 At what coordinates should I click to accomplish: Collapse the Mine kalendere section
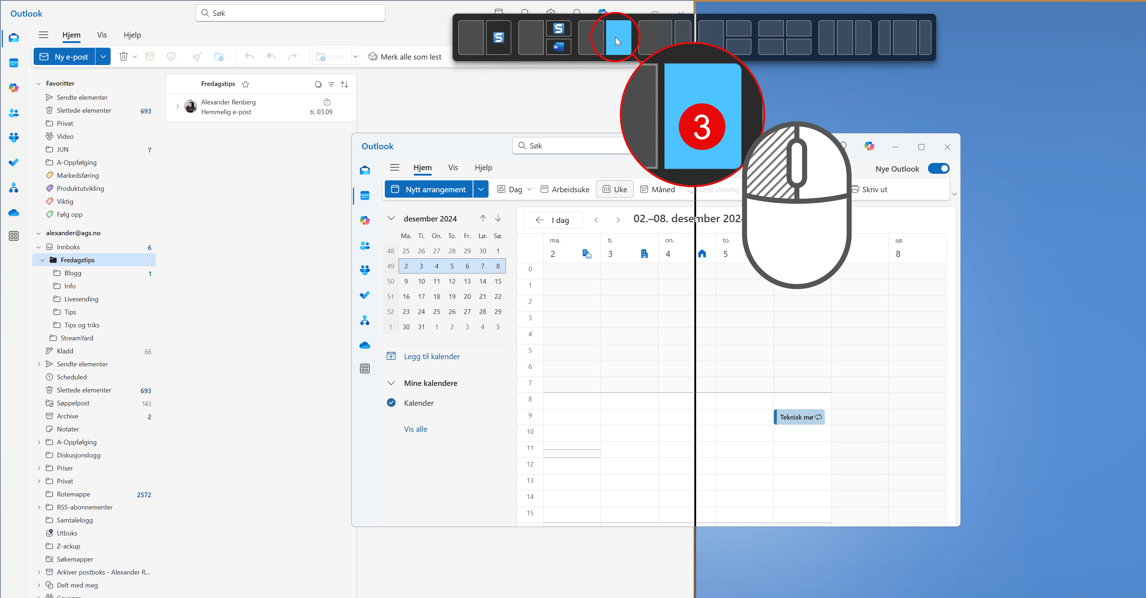(391, 383)
